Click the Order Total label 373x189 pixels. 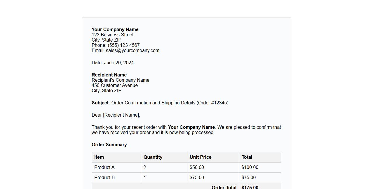click(224, 187)
